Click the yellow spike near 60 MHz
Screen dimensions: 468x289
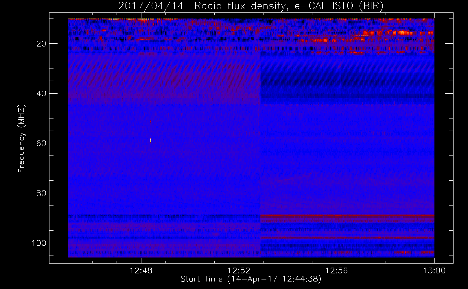[x=150, y=140]
